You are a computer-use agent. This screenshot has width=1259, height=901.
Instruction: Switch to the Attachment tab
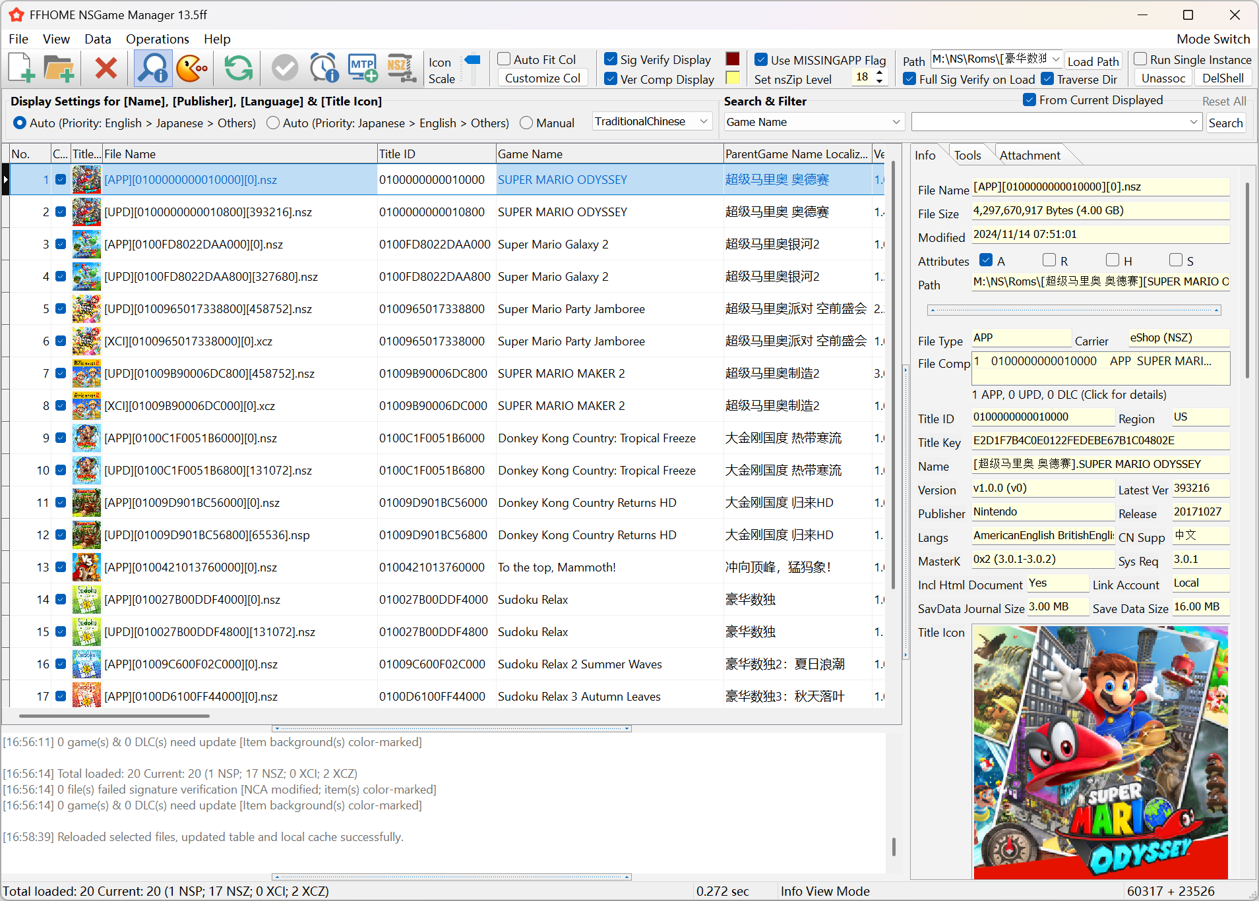[1029, 156]
